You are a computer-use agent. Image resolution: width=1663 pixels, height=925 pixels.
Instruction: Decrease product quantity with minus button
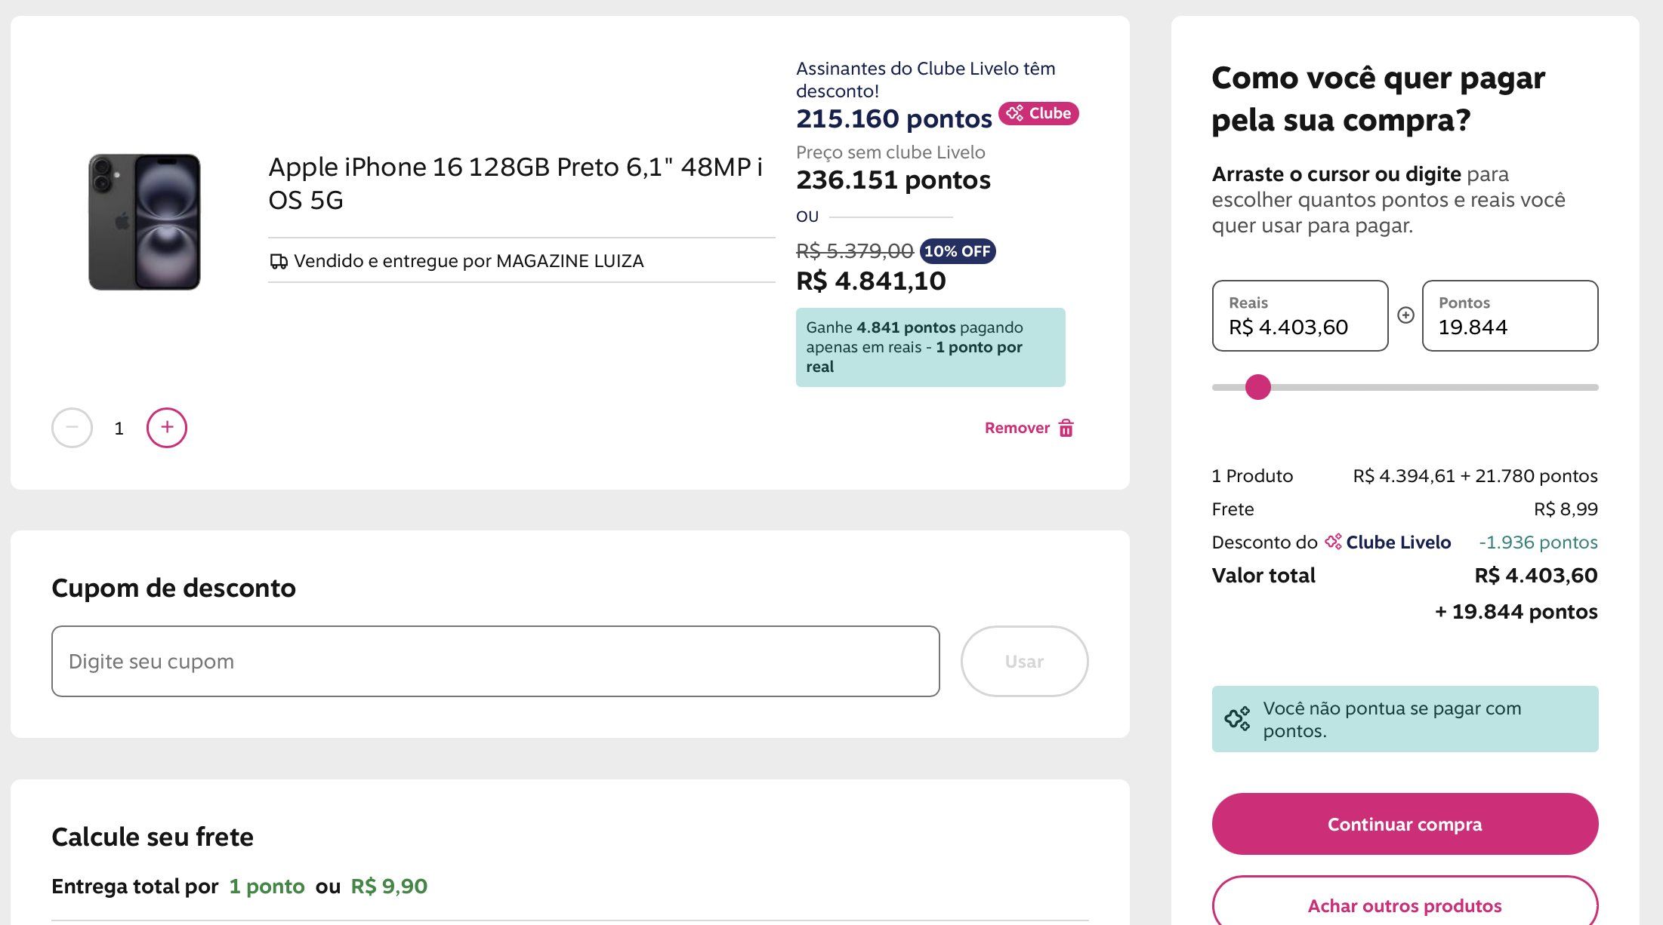(72, 428)
